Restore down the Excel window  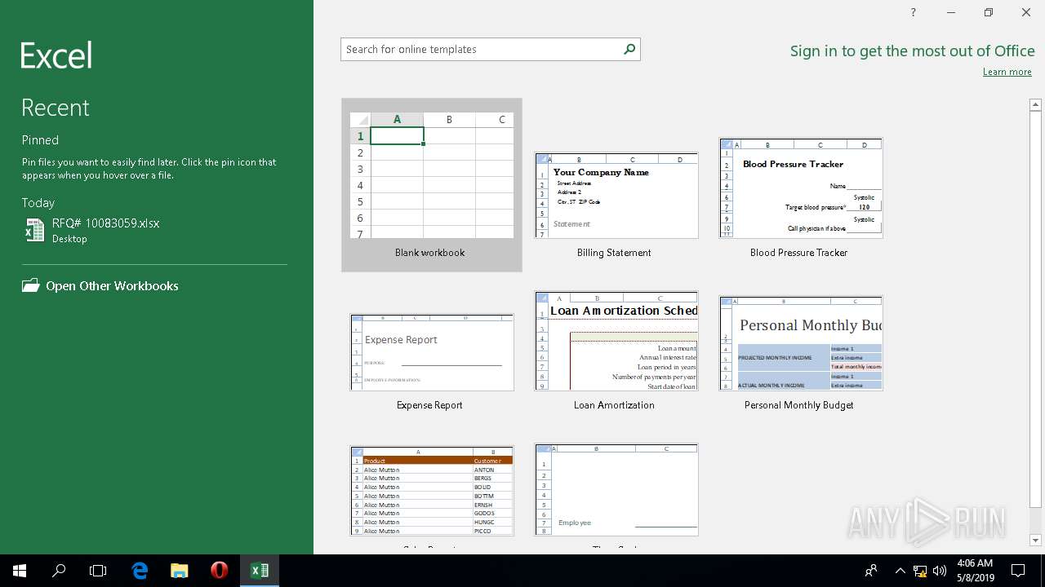[989, 12]
